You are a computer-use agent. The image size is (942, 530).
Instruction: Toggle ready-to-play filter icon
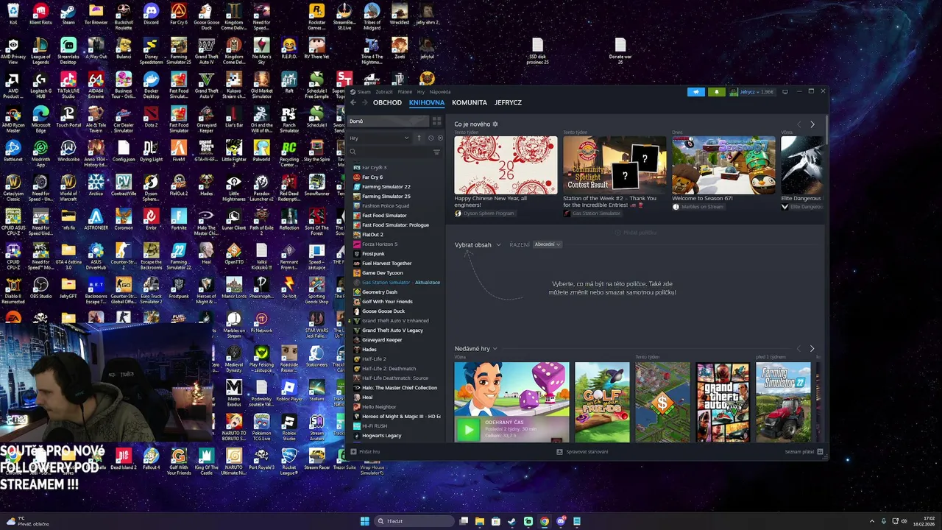pos(440,138)
